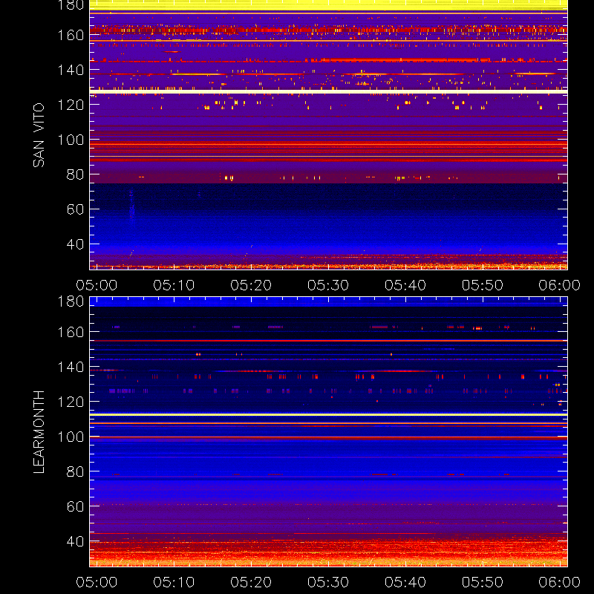Screen dimensions: 594x594
Task: Choose 05:10 time label below Learmonth plot
Action: 174,582
